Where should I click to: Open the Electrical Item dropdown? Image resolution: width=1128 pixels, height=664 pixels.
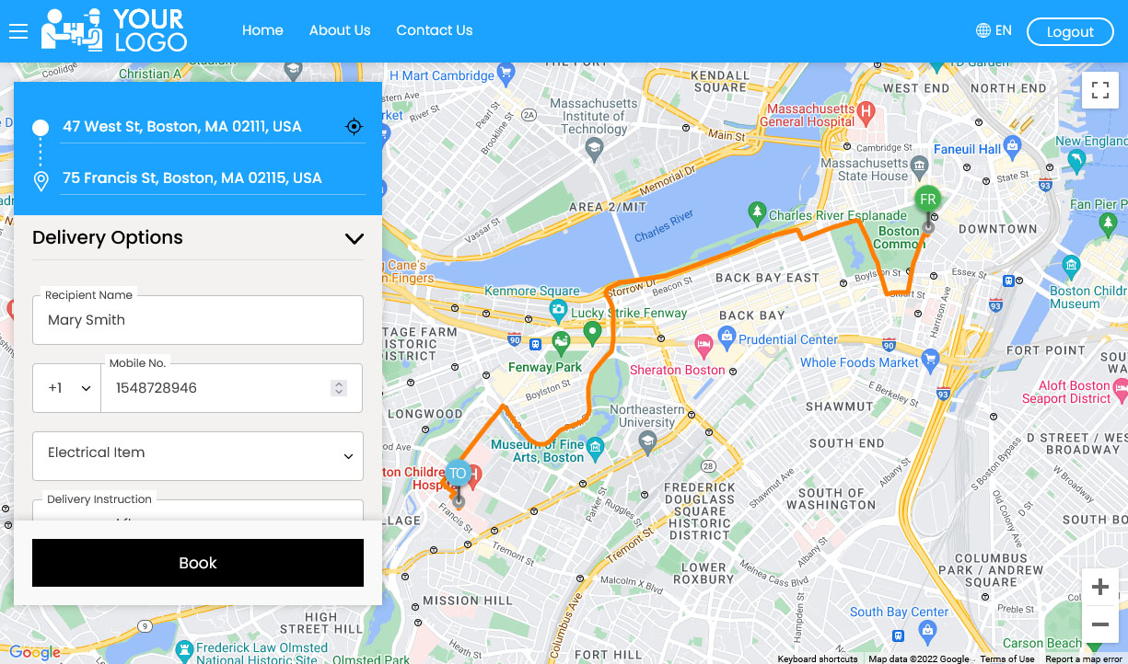point(198,456)
